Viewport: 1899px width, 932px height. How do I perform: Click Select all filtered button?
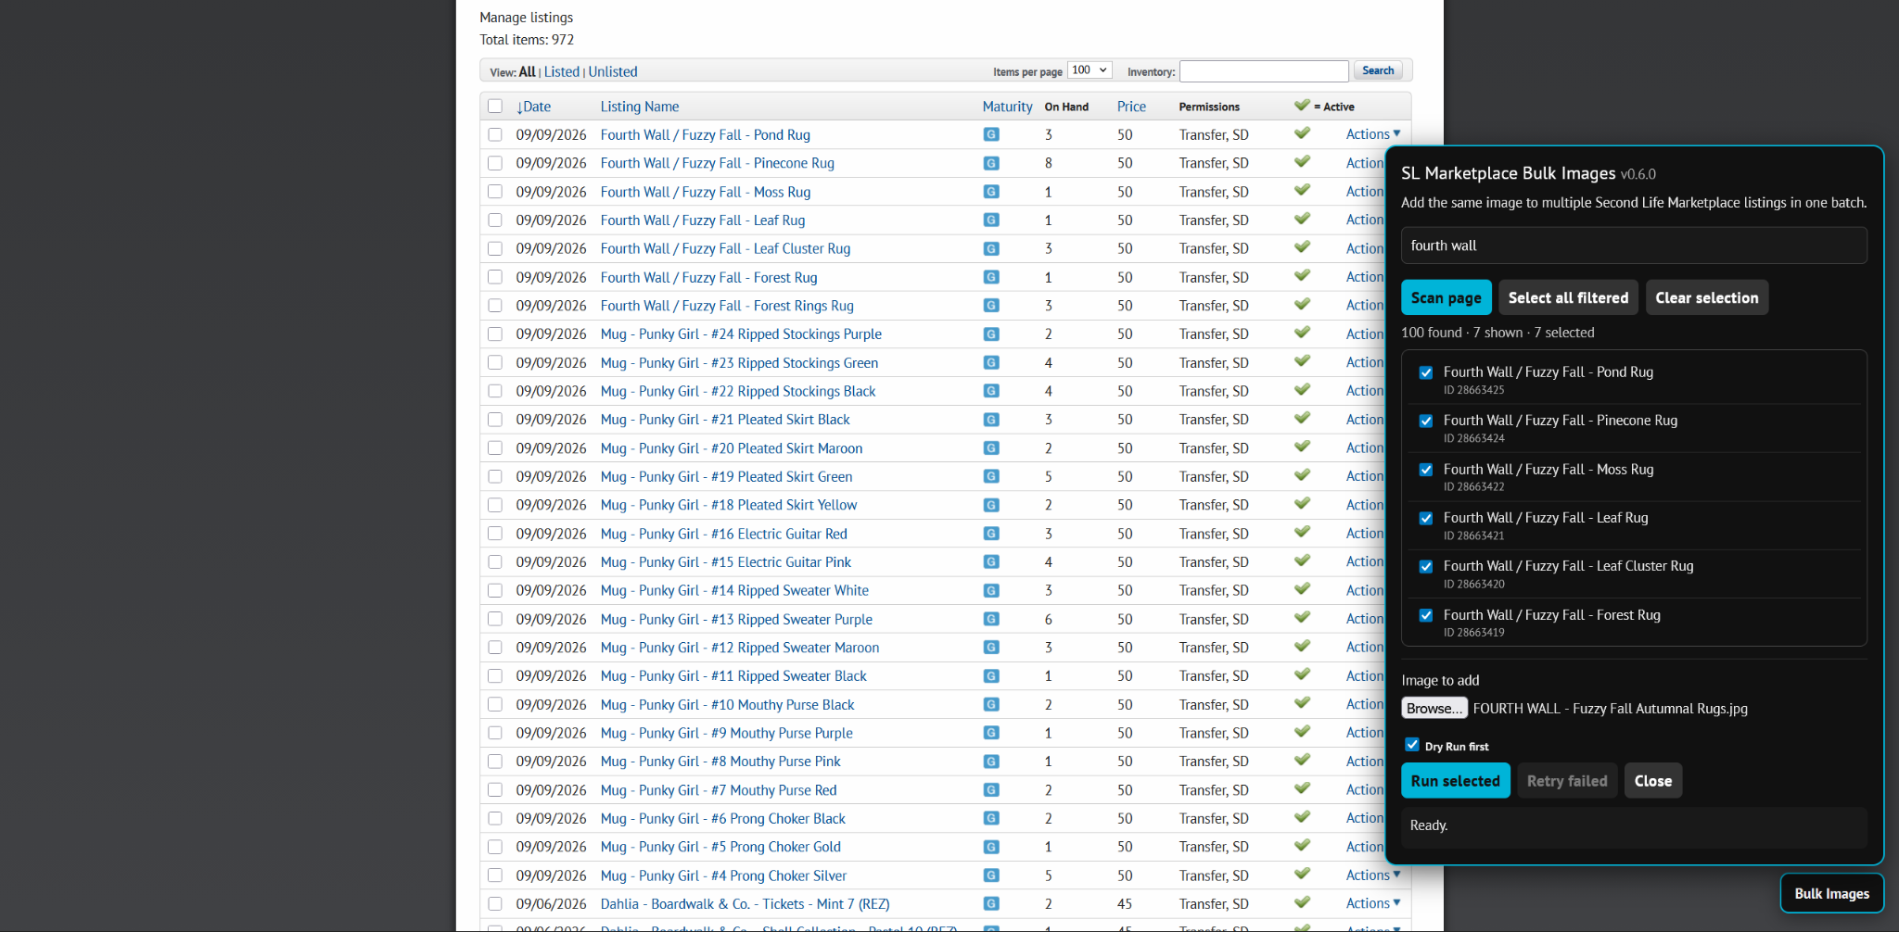pyautogui.click(x=1568, y=297)
